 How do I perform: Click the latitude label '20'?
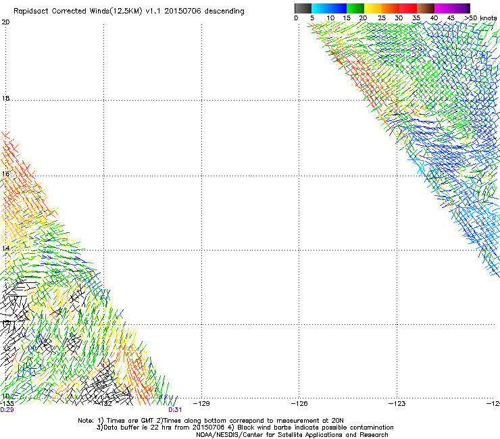click(5, 22)
